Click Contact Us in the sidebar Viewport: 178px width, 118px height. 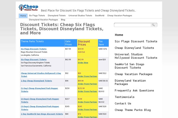coord(123,104)
